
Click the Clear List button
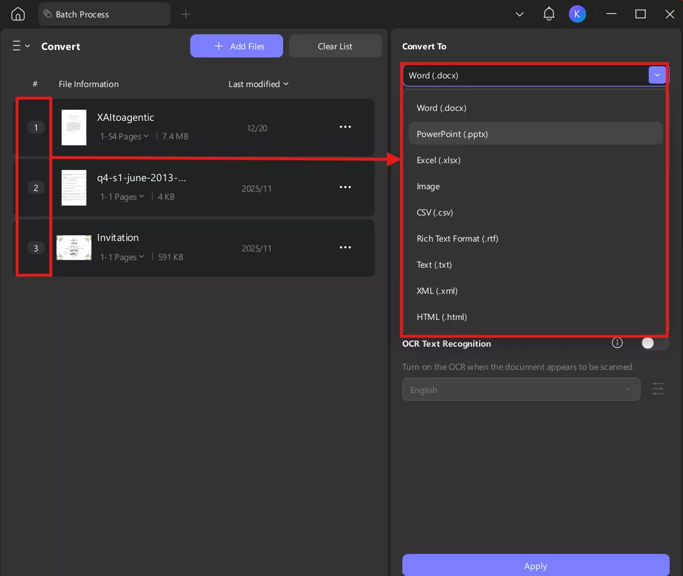pyautogui.click(x=335, y=46)
